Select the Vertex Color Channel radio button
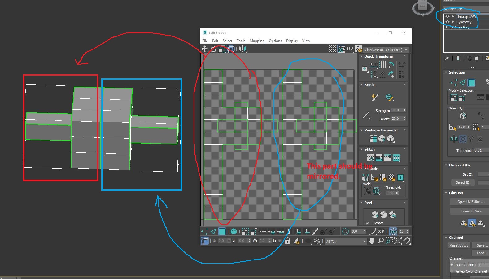This screenshot has height=279, width=489. coord(452,271)
